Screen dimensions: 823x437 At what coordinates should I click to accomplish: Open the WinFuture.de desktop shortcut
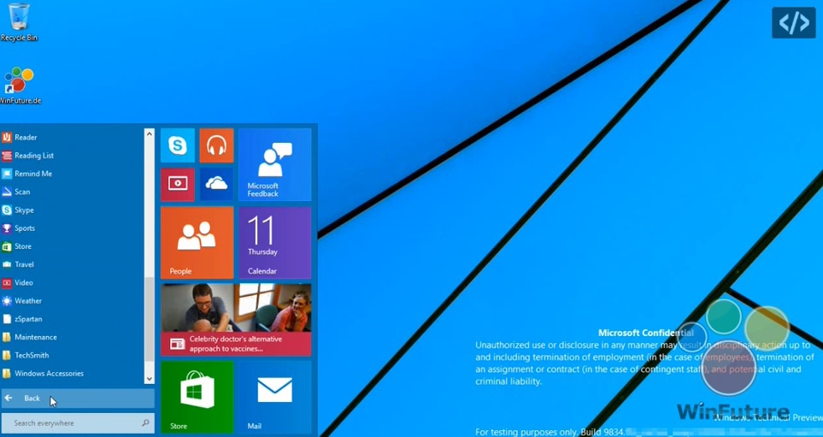click(20, 86)
